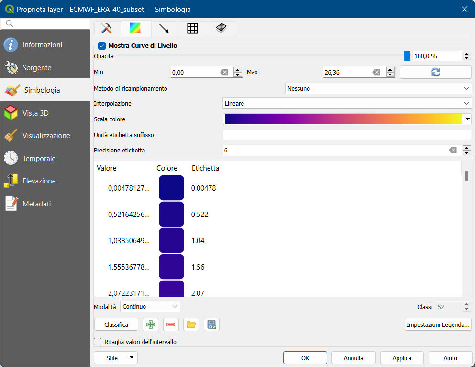Screen dimensions: 475x367
Task: Open the Interpolazione dropdown
Action: [347, 104]
